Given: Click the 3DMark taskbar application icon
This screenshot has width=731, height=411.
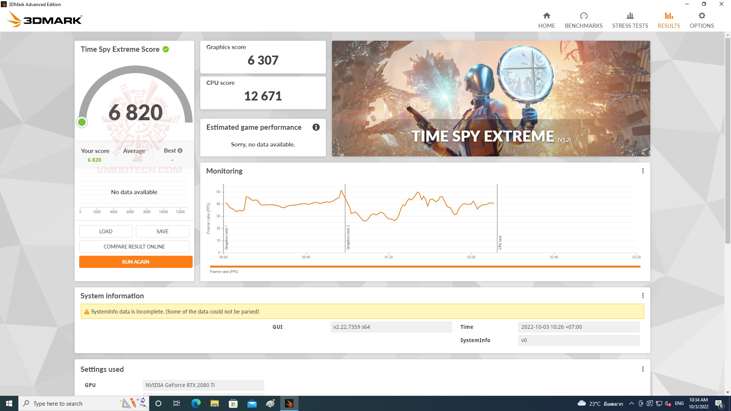Looking at the screenshot, I should [x=289, y=403].
